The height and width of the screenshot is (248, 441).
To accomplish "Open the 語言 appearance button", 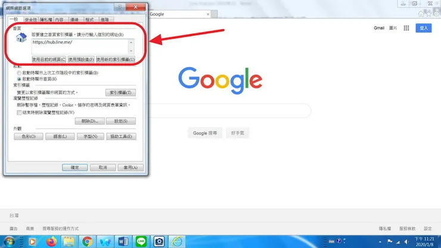I will click(x=60, y=137).
